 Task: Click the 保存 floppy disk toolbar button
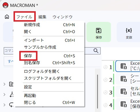[99, 32]
